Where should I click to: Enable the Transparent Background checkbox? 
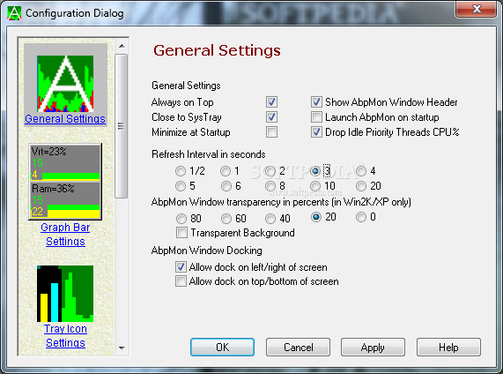coord(181,233)
